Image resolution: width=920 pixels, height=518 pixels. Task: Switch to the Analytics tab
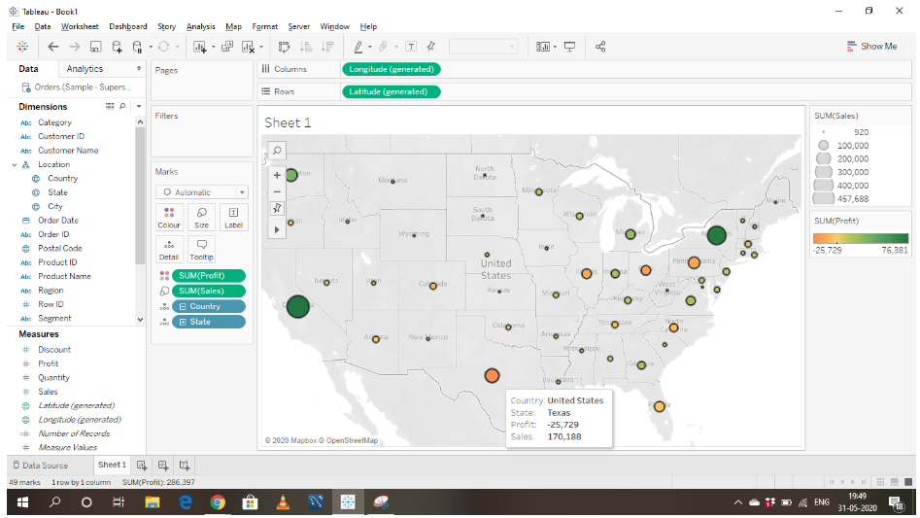85,69
